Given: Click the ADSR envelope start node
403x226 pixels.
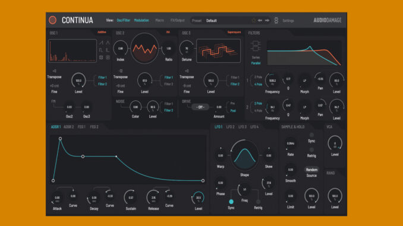Looking at the screenshot, I should pyautogui.click(x=53, y=180).
